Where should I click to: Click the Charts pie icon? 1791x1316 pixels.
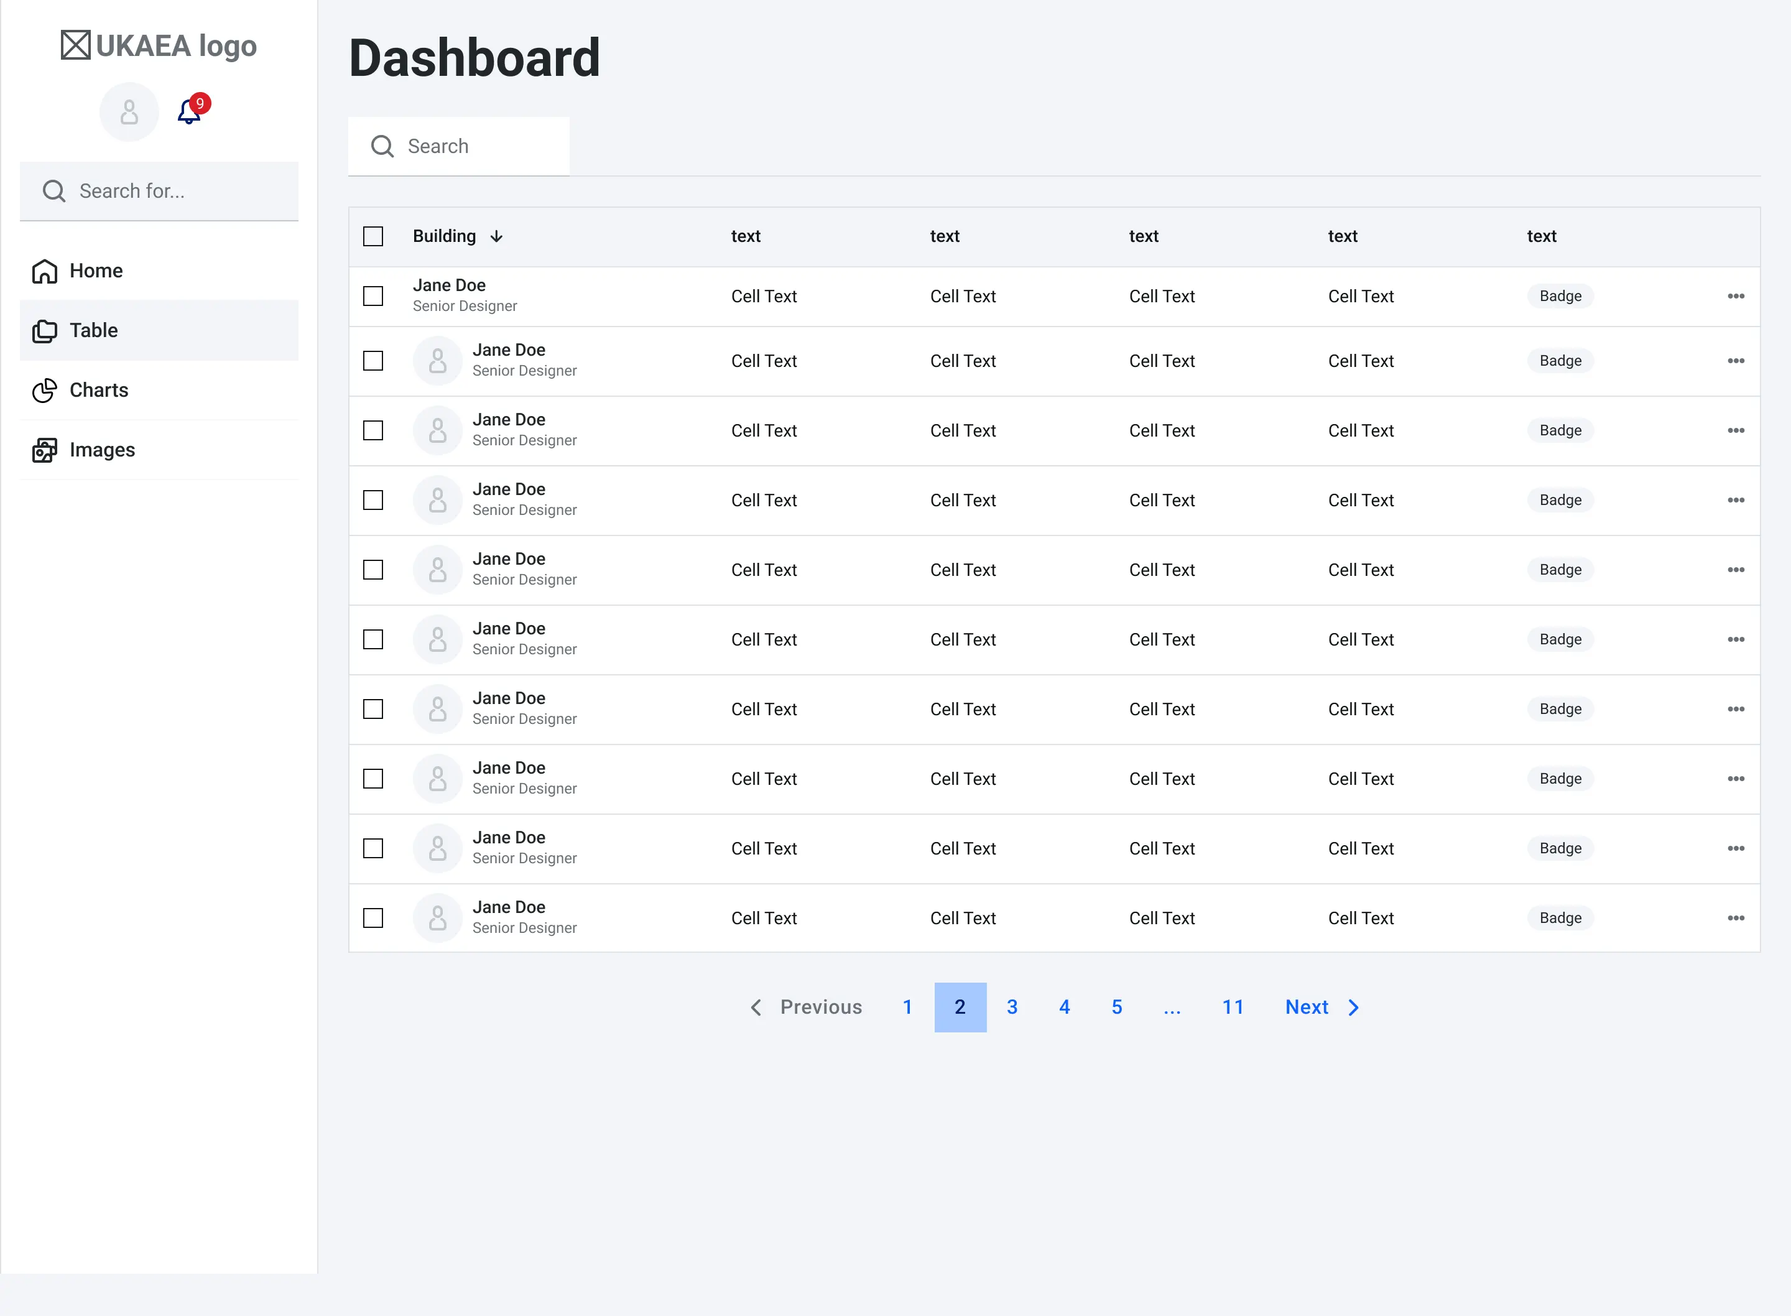point(45,391)
